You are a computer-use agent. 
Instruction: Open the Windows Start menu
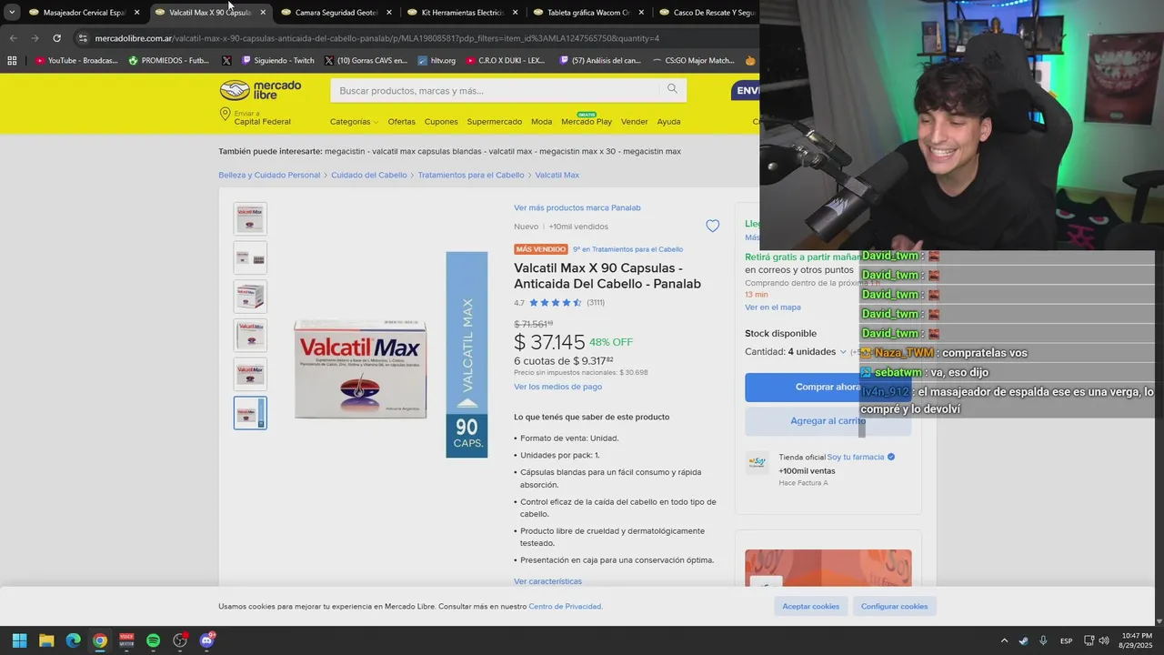click(x=19, y=640)
